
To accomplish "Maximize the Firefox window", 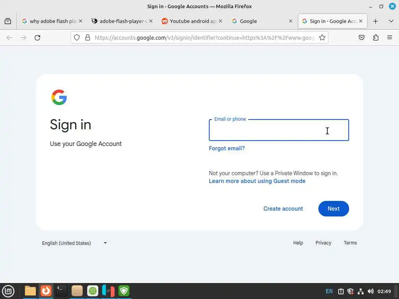I will (x=381, y=7).
